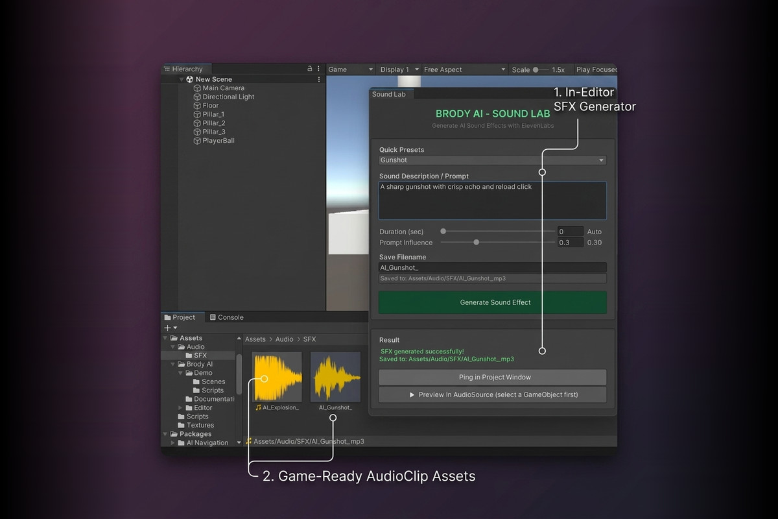Expand the AI Navigation package
Image resolution: width=778 pixels, height=519 pixels.
173,443
